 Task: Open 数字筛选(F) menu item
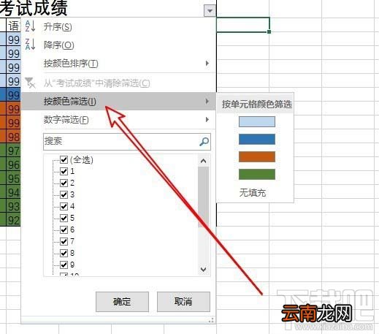[118, 120]
